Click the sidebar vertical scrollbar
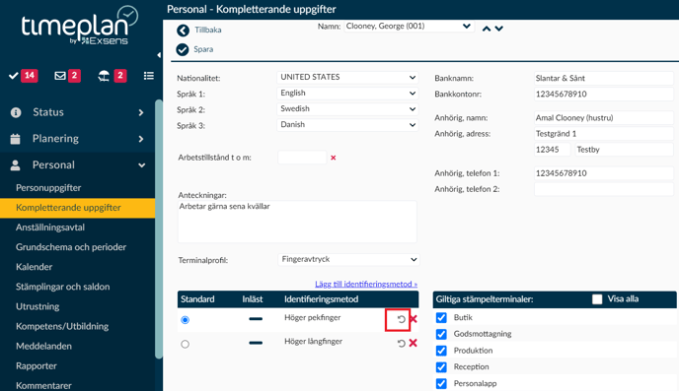The image size is (679, 391). [x=159, y=228]
